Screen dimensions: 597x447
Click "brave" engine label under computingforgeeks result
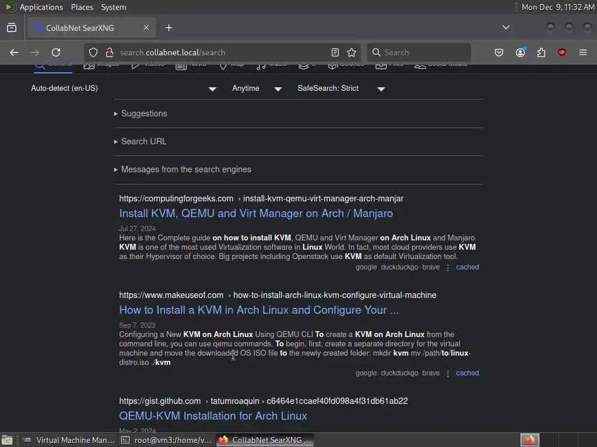(x=431, y=267)
